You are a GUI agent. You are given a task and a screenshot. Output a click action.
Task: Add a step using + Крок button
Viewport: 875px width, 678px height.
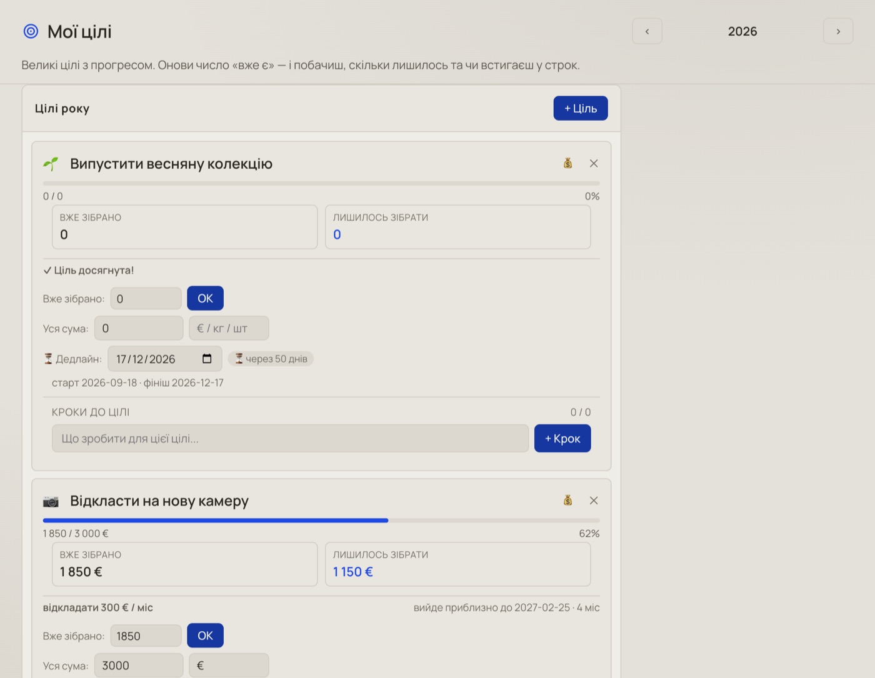click(562, 439)
